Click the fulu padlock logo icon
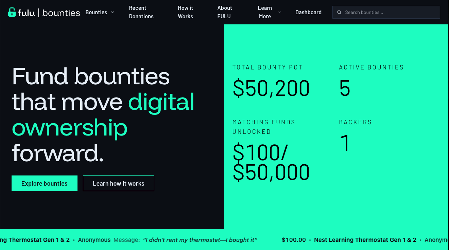The width and height of the screenshot is (449, 250). coord(11,12)
